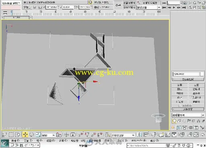
Task: Select the Helpers category icon
Action: click(194, 121)
